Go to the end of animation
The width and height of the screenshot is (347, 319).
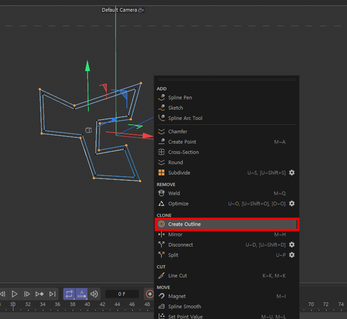click(52, 294)
